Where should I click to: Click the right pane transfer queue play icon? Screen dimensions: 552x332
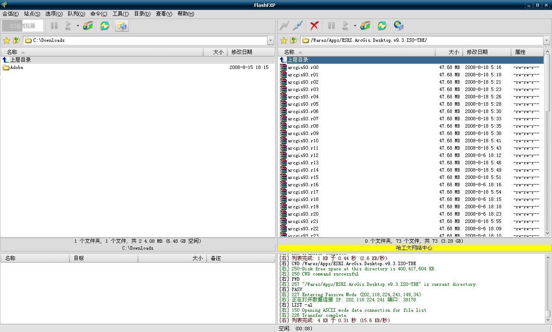[x=345, y=26]
